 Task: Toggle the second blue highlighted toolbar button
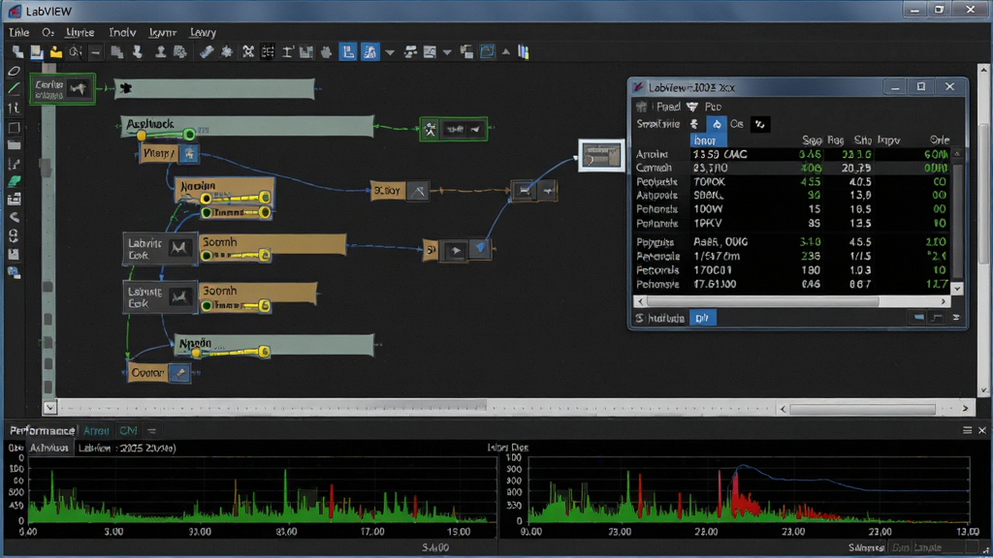tap(369, 52)
